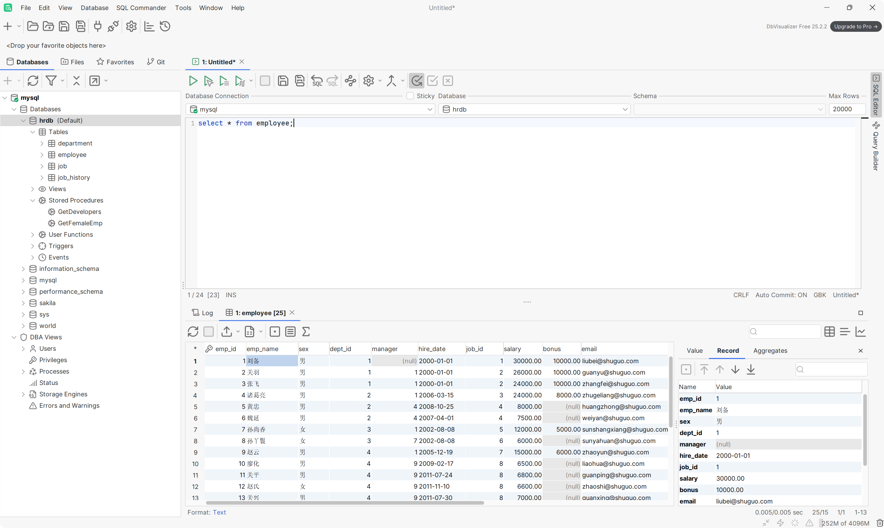Image resolution: width=884 pixels, height=528 pixels.
Task: Click the connect plug icon
Action: tap(97, 26)
